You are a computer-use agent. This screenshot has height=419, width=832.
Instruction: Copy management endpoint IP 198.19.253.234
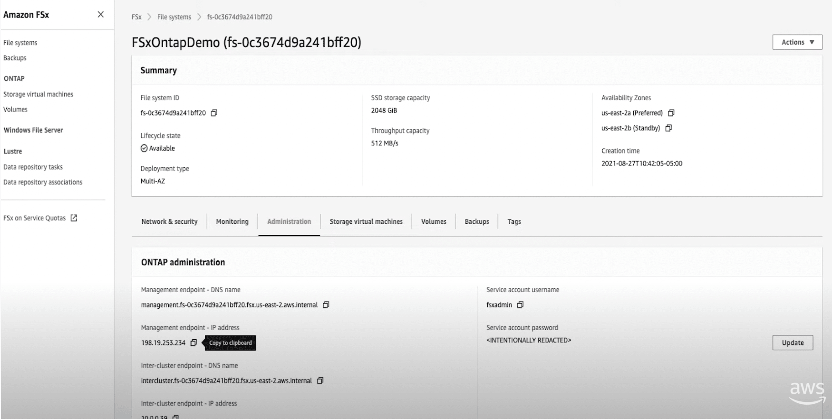tap(193, 343)
